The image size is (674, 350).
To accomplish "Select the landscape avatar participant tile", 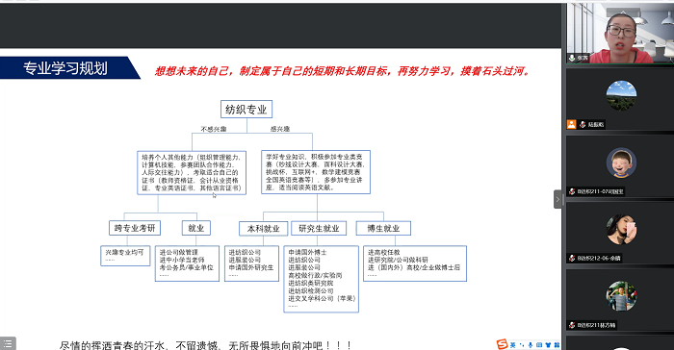I will 621,95.
